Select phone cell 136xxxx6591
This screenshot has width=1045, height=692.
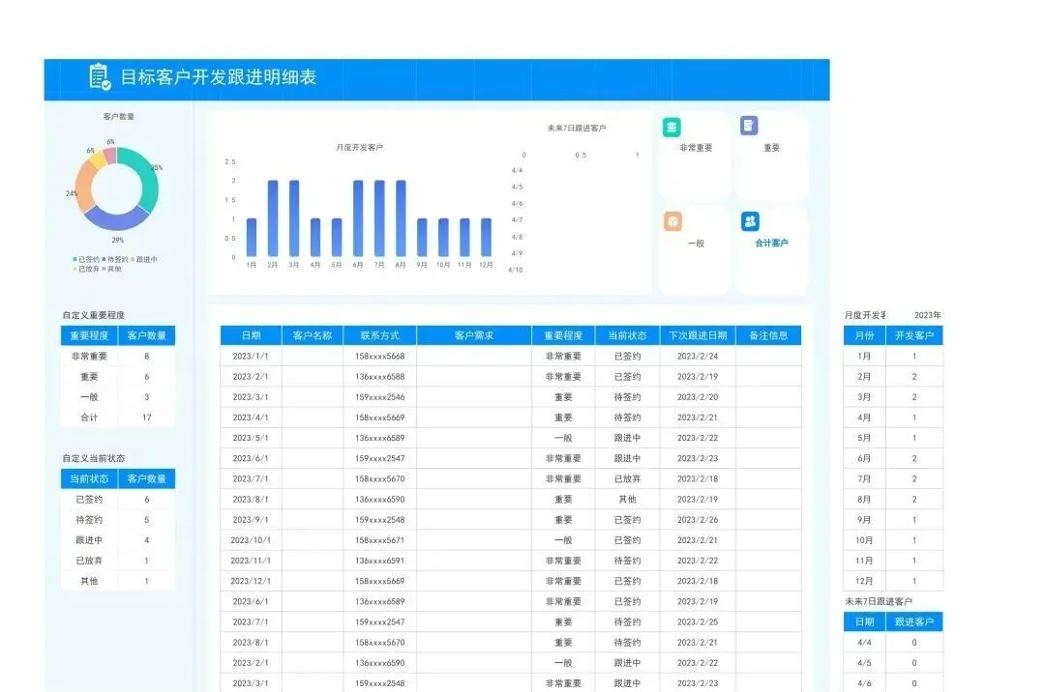point(380,561)
